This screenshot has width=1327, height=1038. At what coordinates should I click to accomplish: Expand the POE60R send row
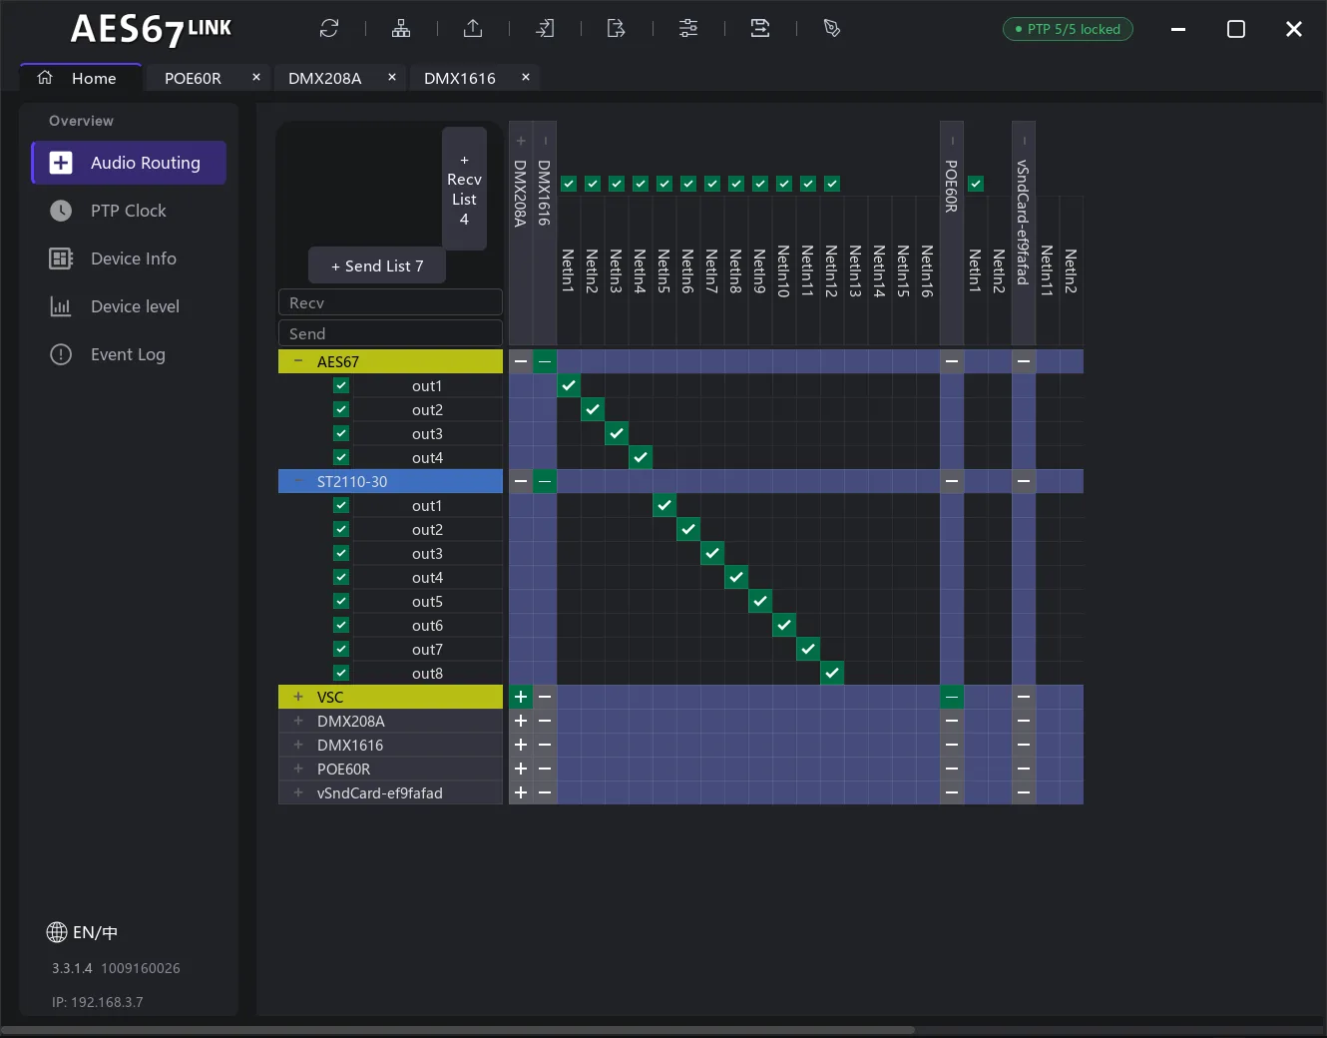pyautogui.click(x=297, y=769)
